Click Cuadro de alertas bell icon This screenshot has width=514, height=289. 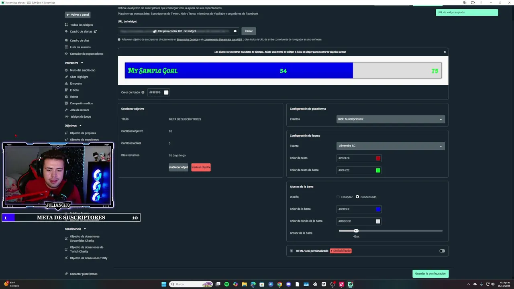point(66,31)
